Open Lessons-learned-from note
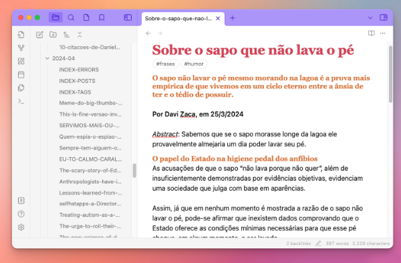 coord(90,193)
